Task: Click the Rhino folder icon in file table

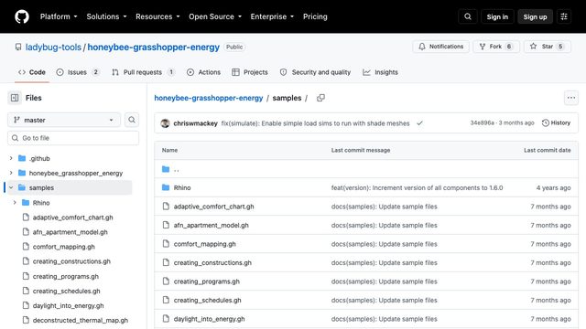Action: tap(166, 187)
